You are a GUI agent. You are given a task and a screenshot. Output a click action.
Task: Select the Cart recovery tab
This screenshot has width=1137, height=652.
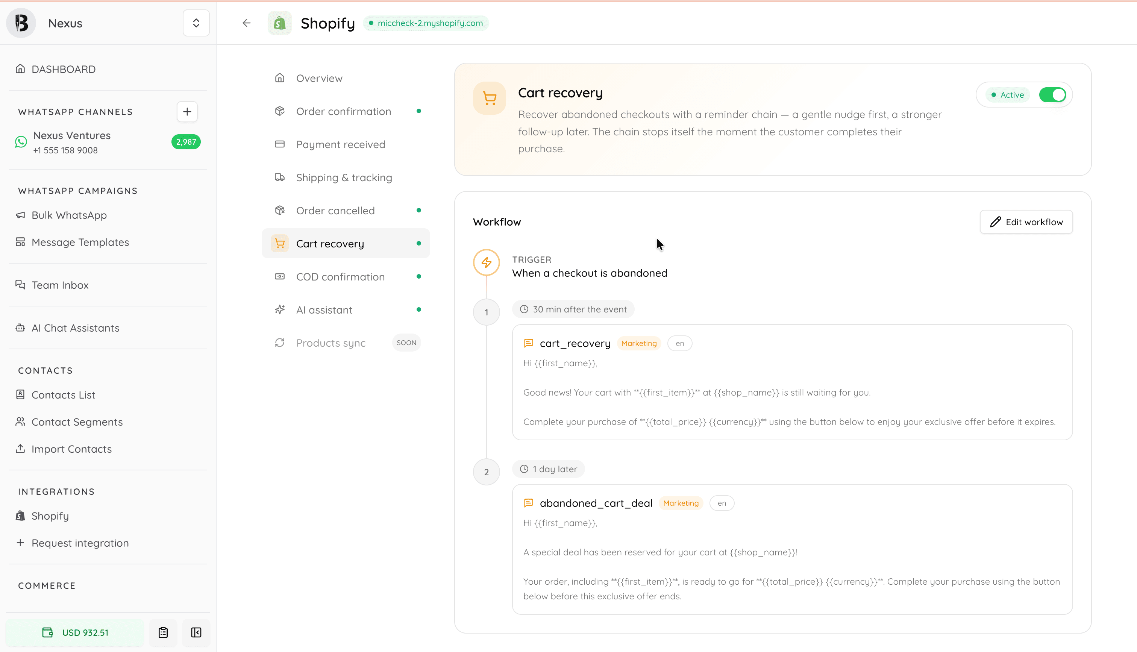tap(346, 244)
